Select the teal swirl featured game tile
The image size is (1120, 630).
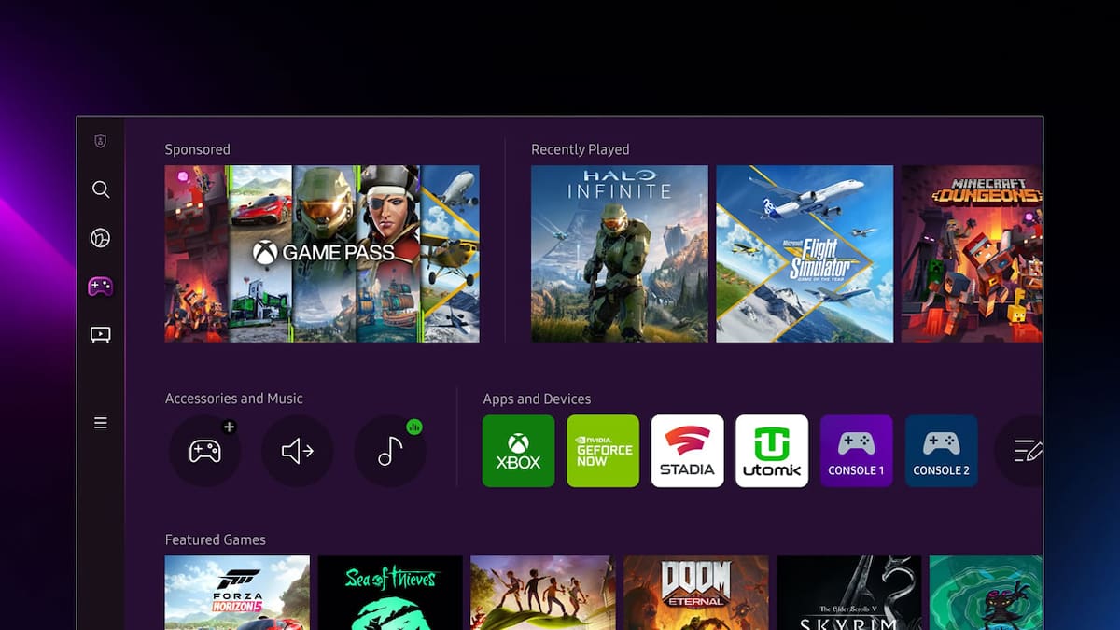pos(987,593)
